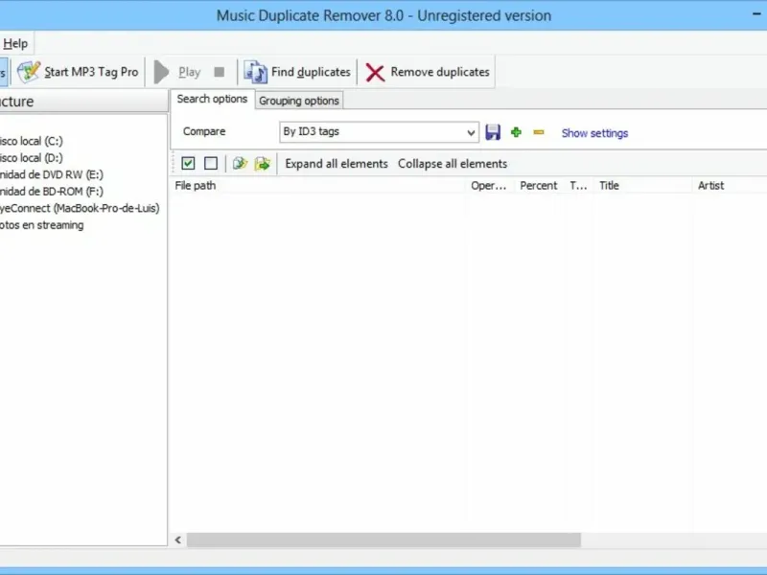Click Expand all elements
The height and width of the screenshot is (575, 767).
(337, 164)
